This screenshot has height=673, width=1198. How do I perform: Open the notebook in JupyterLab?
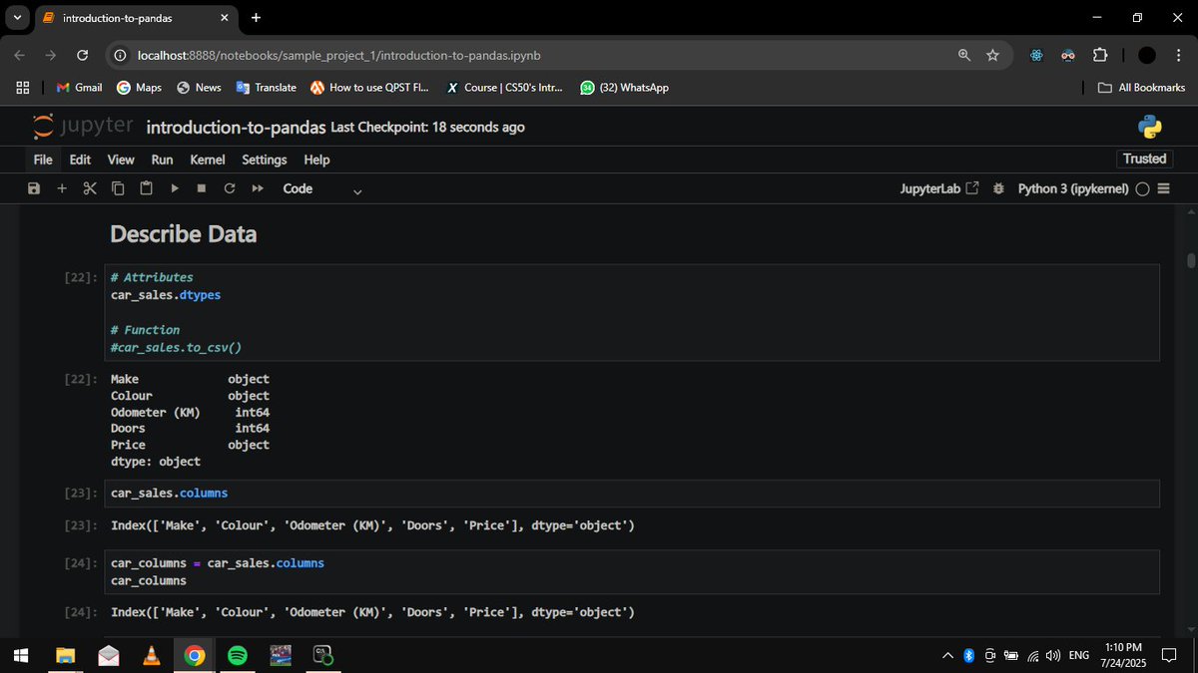coord(938,188)
